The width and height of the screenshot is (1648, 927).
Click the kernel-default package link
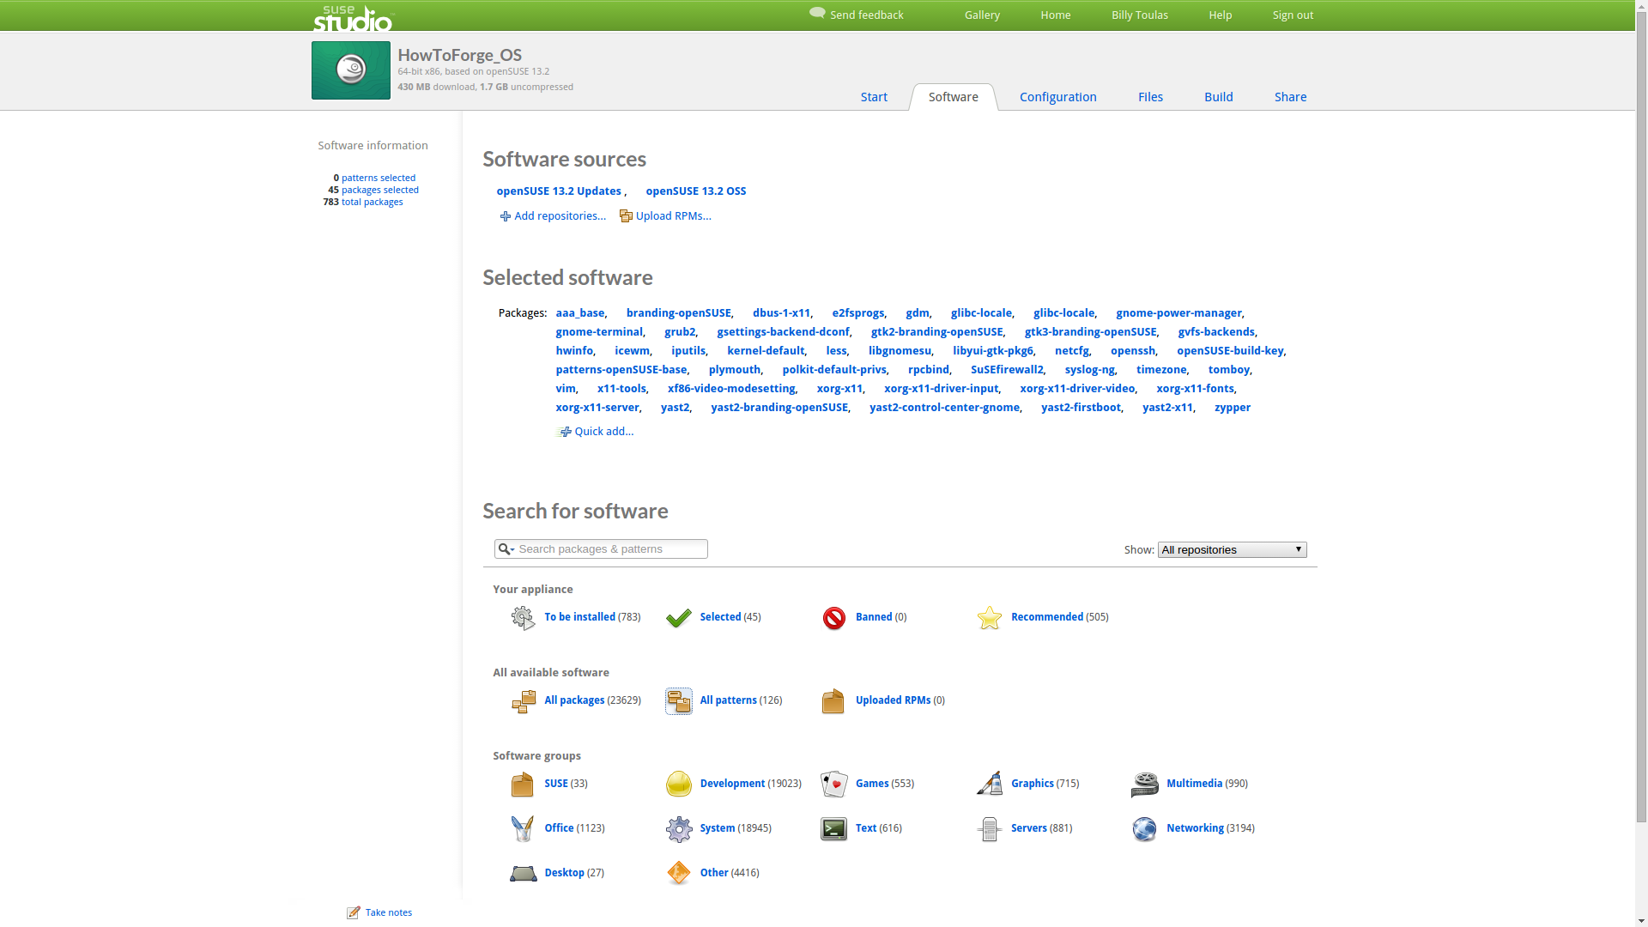coord(766,351)
